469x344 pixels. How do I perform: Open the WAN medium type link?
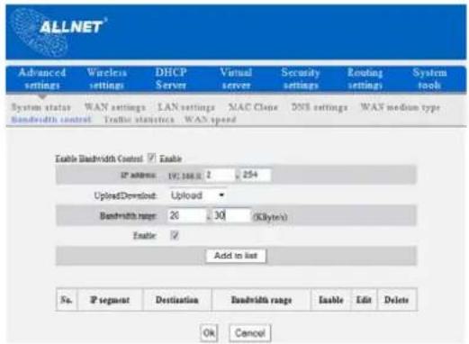[401, 107]
